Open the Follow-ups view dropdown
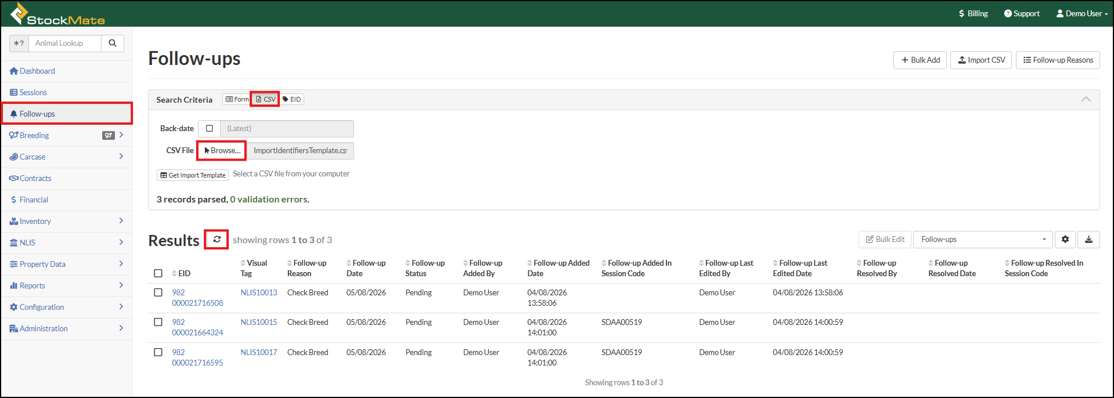This screenshot has width=1114, height=398. 983,239
